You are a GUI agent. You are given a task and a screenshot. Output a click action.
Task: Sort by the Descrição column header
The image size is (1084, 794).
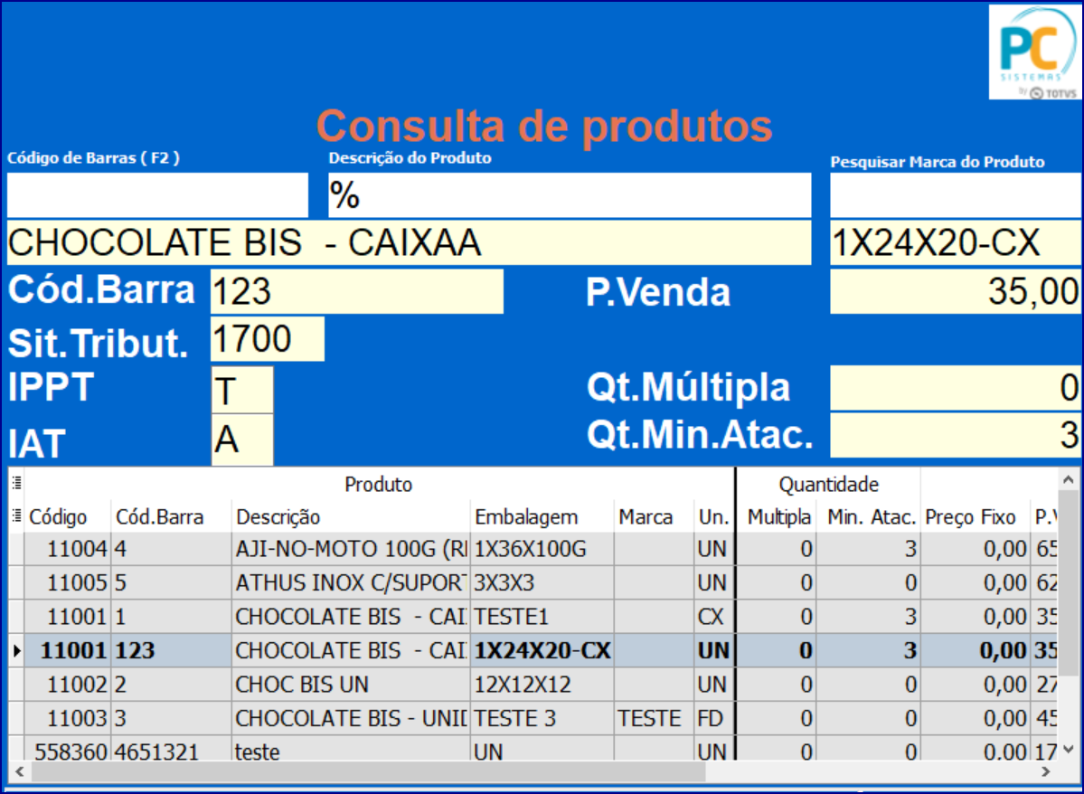[x=351, y=516]
